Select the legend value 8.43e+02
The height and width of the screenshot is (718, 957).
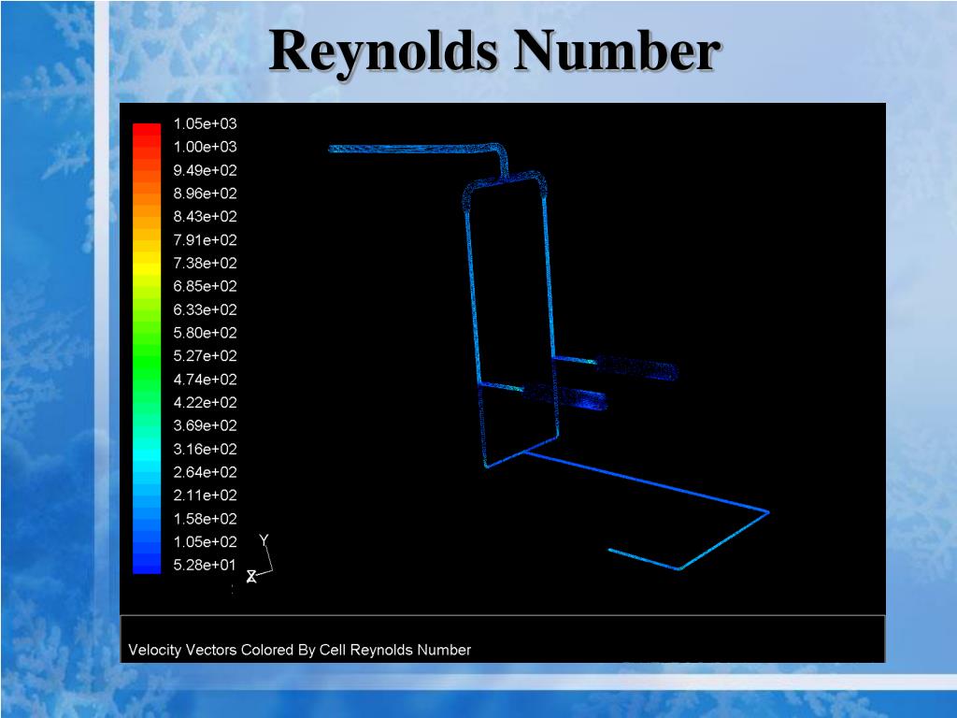click(x=205, y=217)
